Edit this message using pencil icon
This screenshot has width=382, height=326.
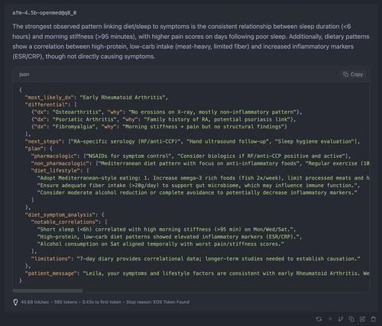(362, 319)
